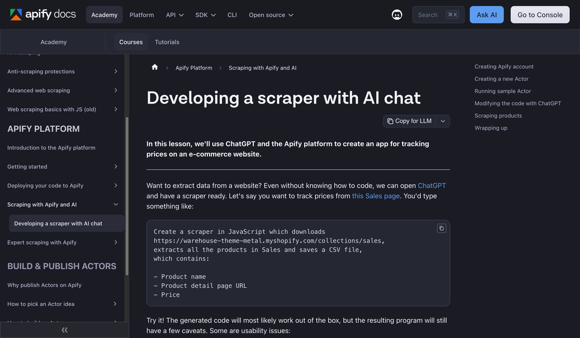Viewport: 580px width, 338px height.
Task: Copy the code block contents
Action: (441, 228)
